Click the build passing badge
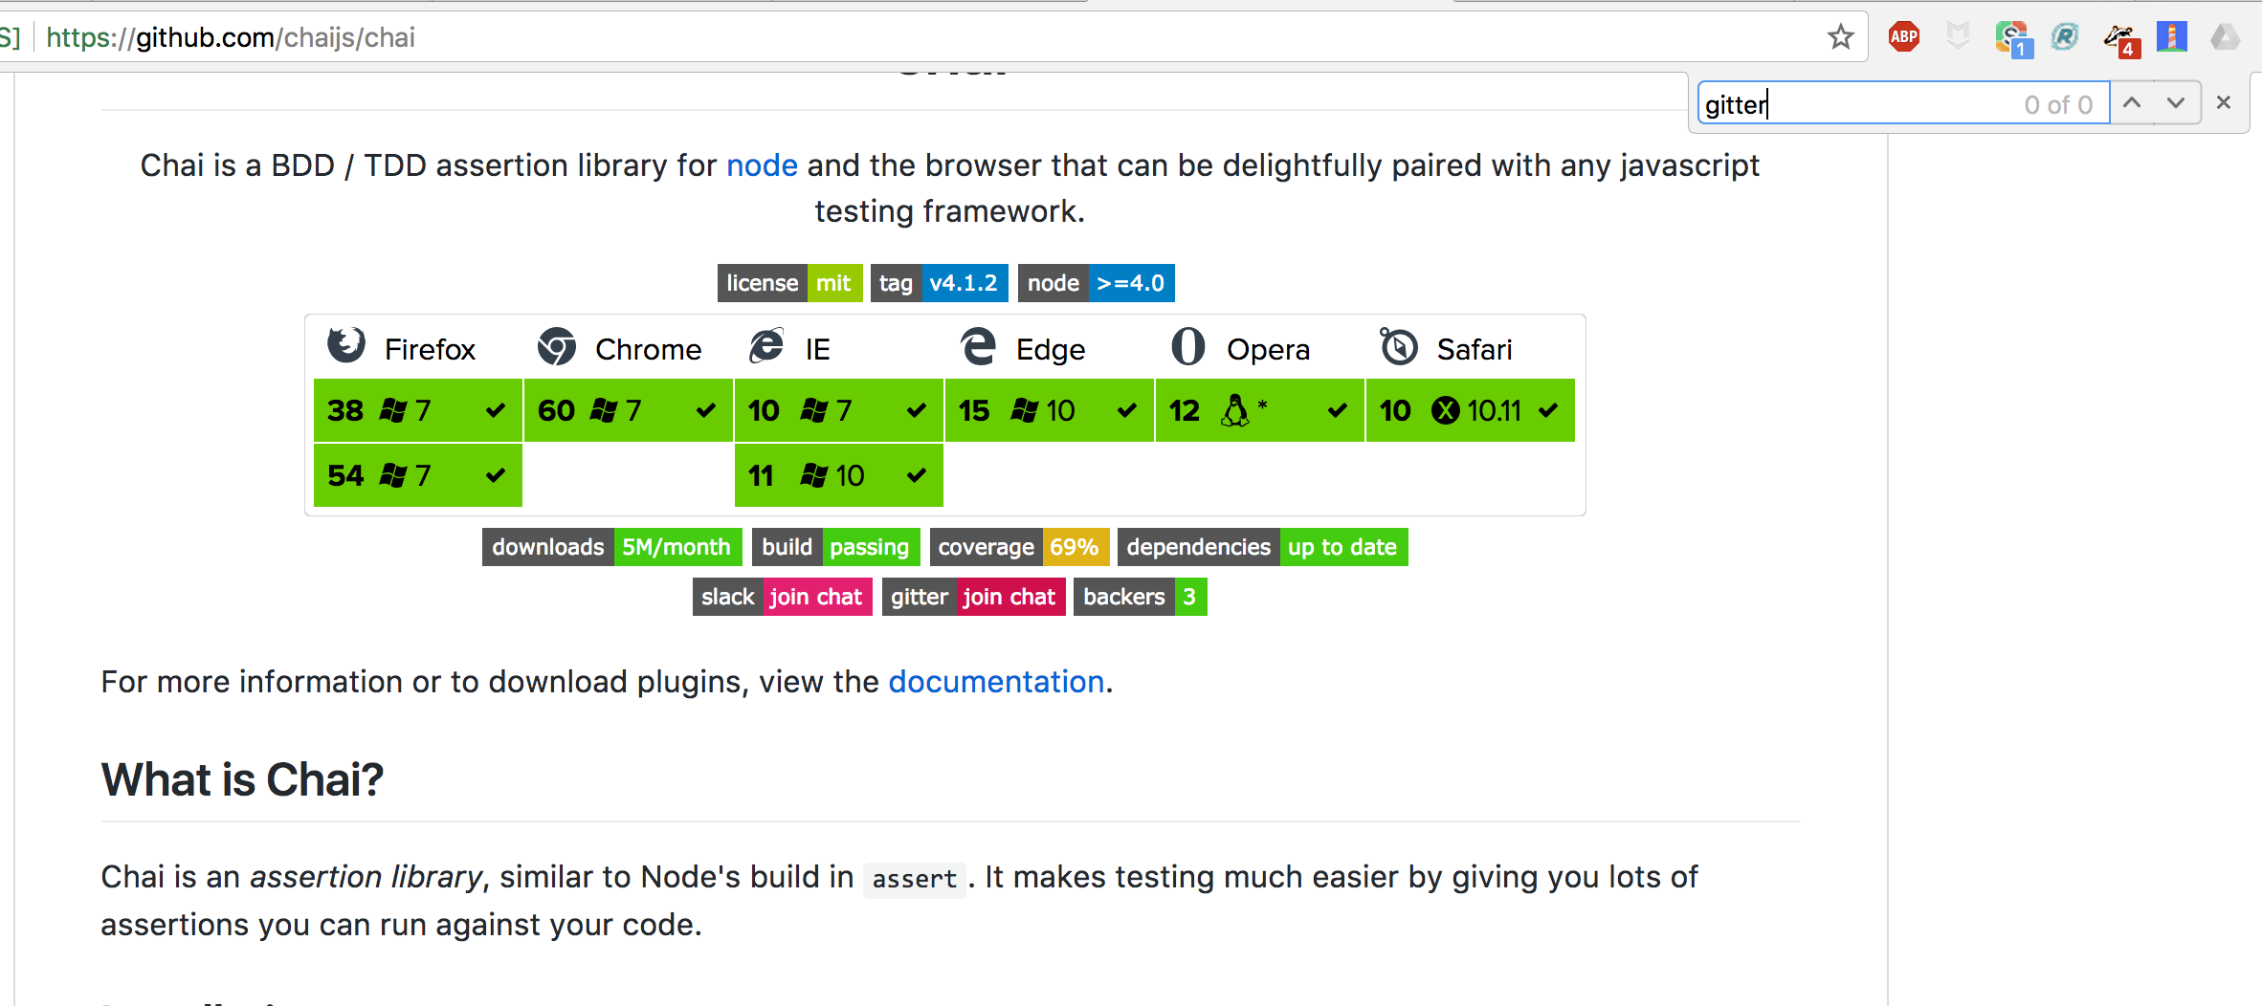The height and width of the screenshot is (1006, 2262). point(835,547)
